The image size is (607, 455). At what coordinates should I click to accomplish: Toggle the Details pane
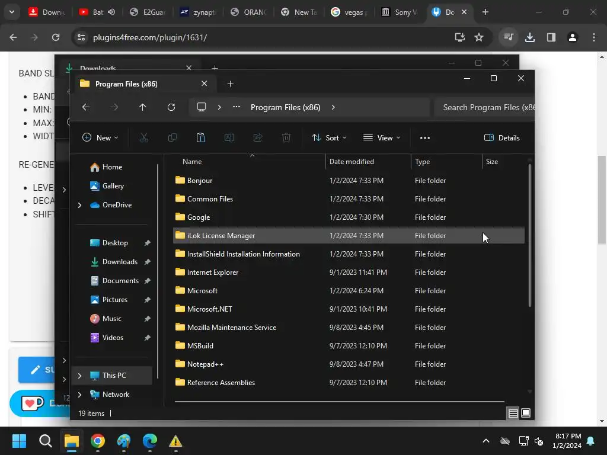(501, 137)
